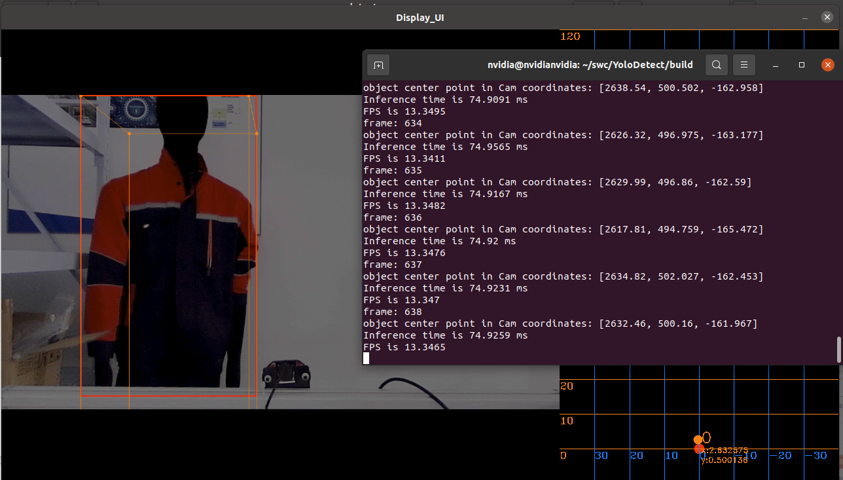Click coordinates line with 2638.54
The height and width of the screenshot is (480, 843).
click(x=564, y=88)
